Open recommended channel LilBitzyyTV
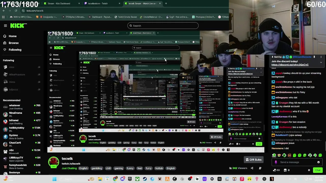 [x=22, y=159]
